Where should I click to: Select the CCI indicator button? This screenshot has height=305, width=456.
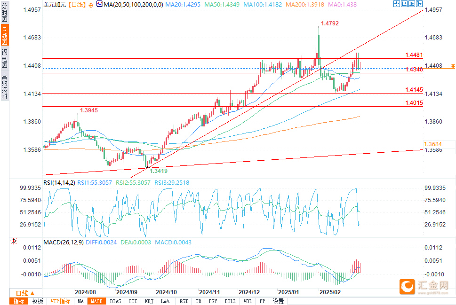coord(133,301)
